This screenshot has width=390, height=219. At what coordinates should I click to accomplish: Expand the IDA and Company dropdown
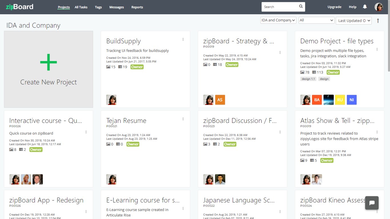click(x=278, y=20)
